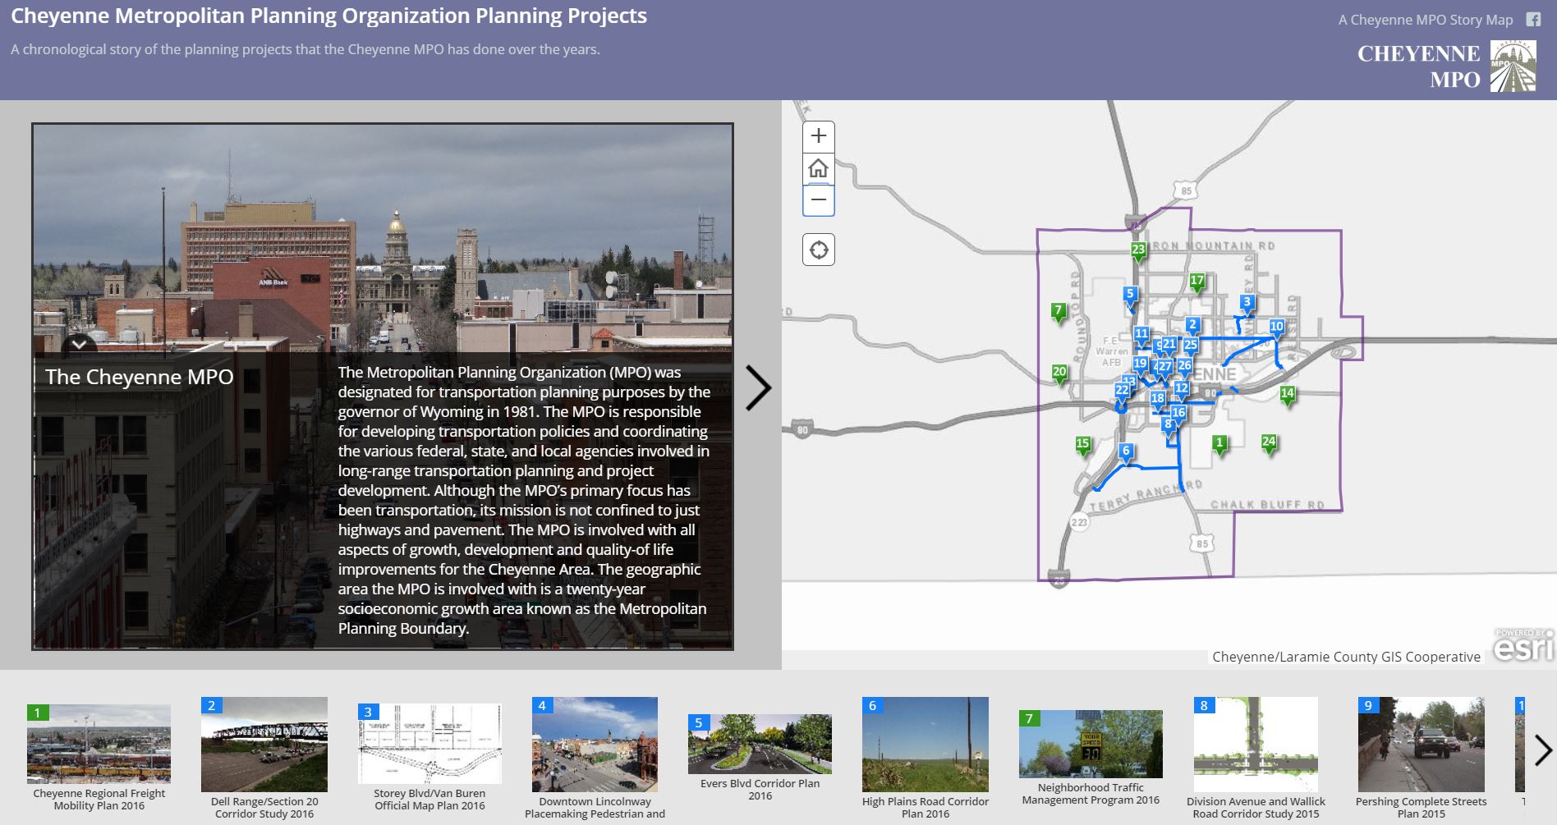Zoom in on the map
The width and height of the screenshot is (1557, 825).
point(818,136)
